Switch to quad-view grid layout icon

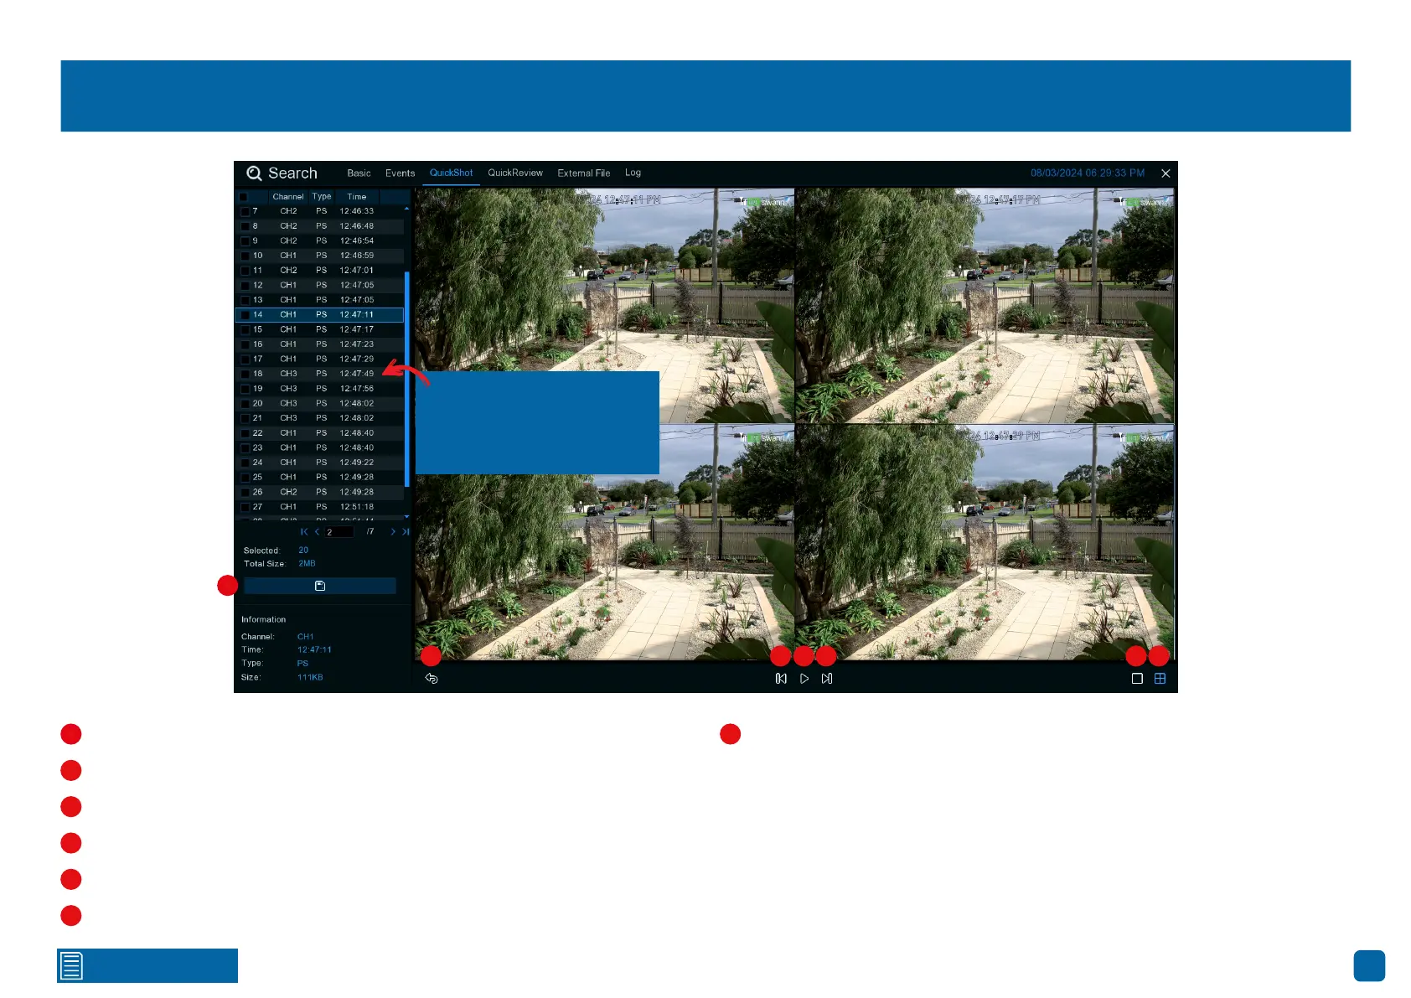pos(1160,679)
